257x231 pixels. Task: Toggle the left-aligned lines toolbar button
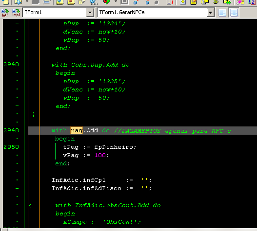pyautogui.click(x=222, y=13)
